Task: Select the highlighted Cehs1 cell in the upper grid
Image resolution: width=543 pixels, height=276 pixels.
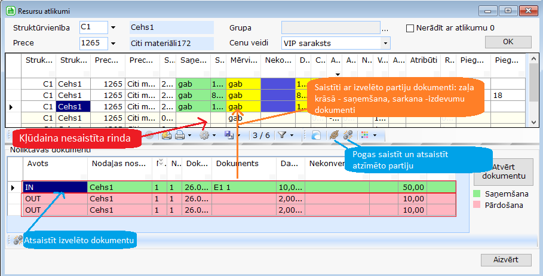Action: tap(73, 107)
